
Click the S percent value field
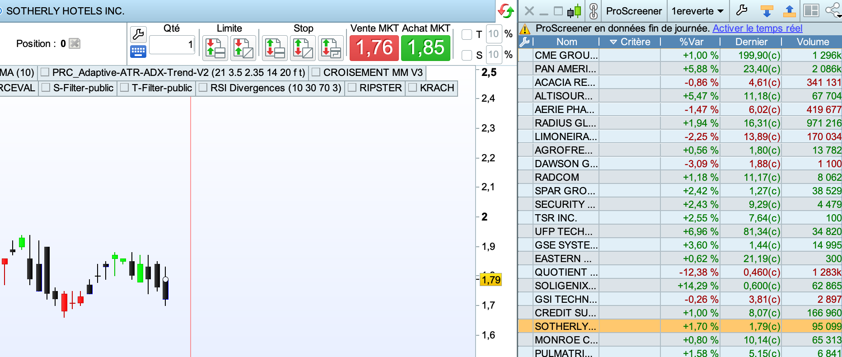[x=493, y=55]
